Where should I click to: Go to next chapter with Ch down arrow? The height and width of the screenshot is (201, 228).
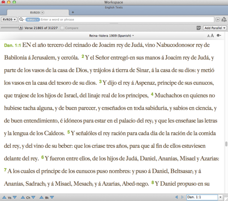(x=33, y=197)
